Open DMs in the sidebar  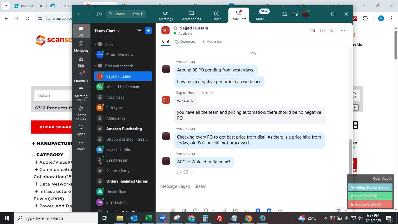point(81,62)
